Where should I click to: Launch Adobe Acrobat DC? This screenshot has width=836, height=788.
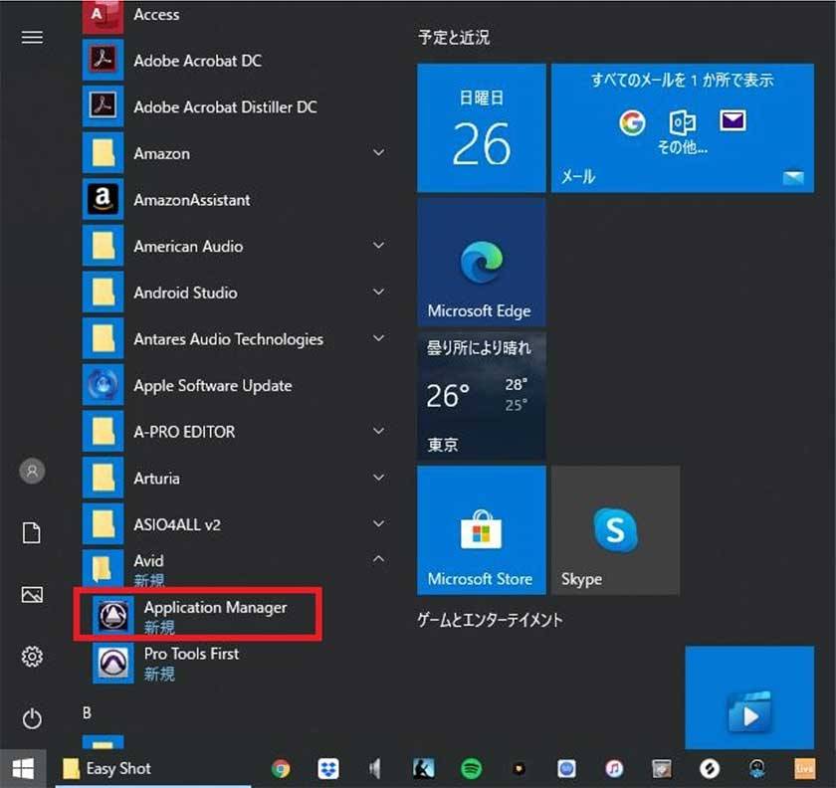[239, 61]
